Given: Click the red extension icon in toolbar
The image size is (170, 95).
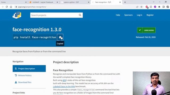Looking at the screenshot, I should coord(147,7).
